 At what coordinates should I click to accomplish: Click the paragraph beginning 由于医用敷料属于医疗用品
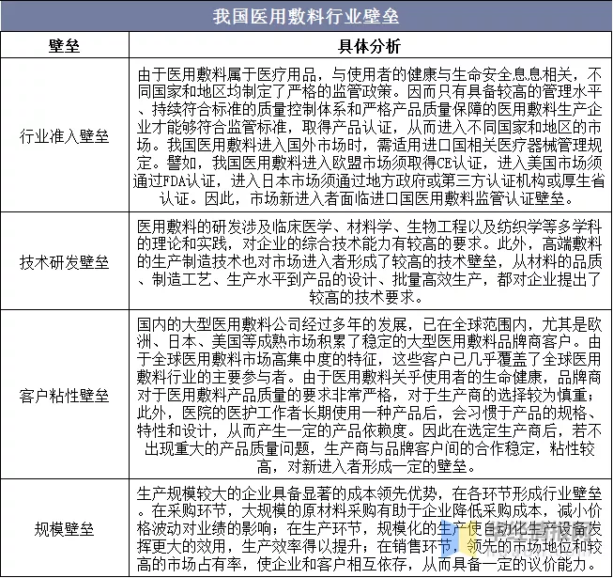[369, 136]
